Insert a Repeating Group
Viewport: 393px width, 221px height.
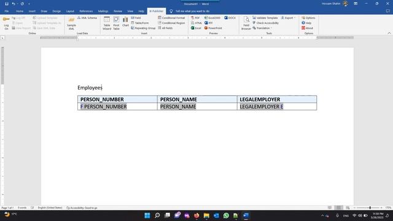pyautogui.click(x=143, y=28)
